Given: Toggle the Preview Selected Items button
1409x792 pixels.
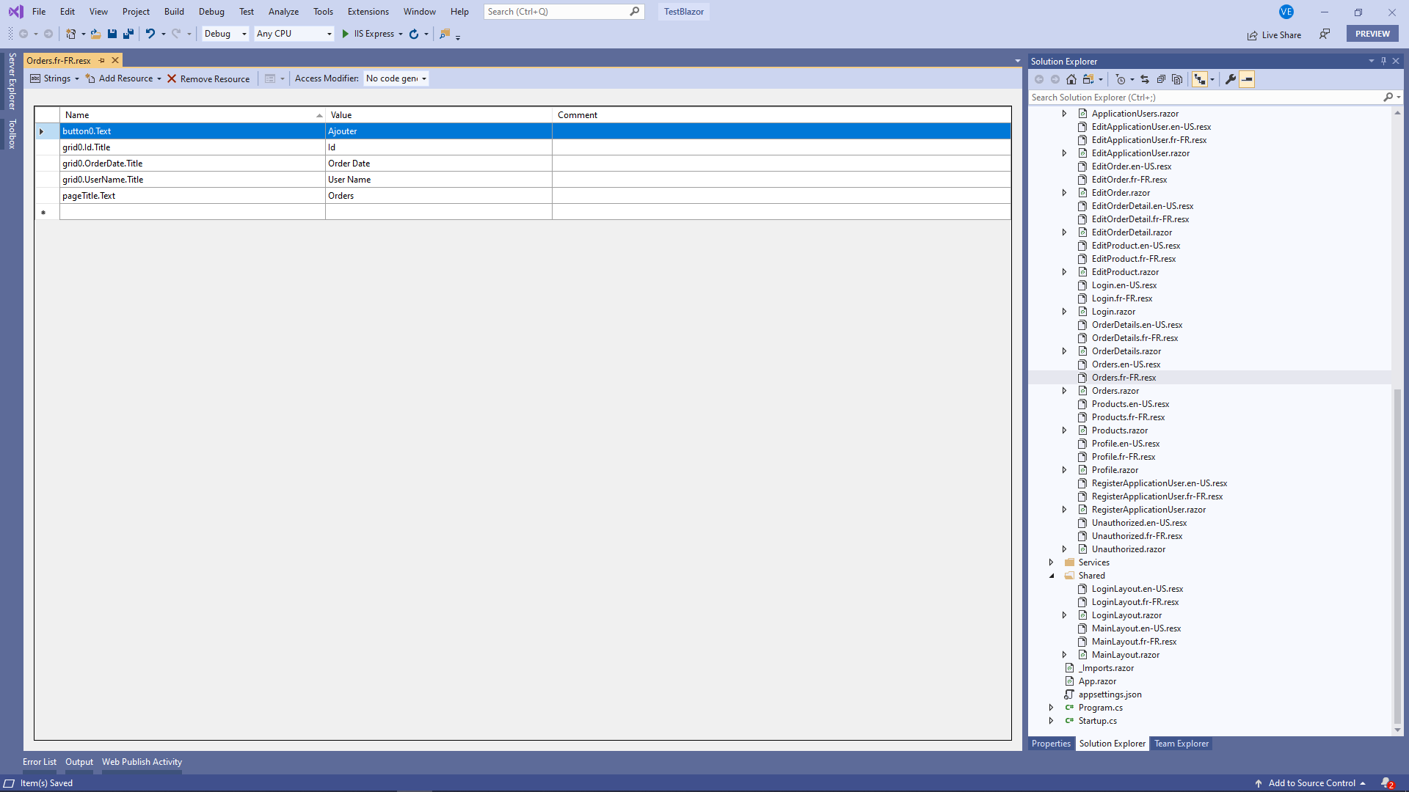Looking at the screenshot, I should 1247,79.
